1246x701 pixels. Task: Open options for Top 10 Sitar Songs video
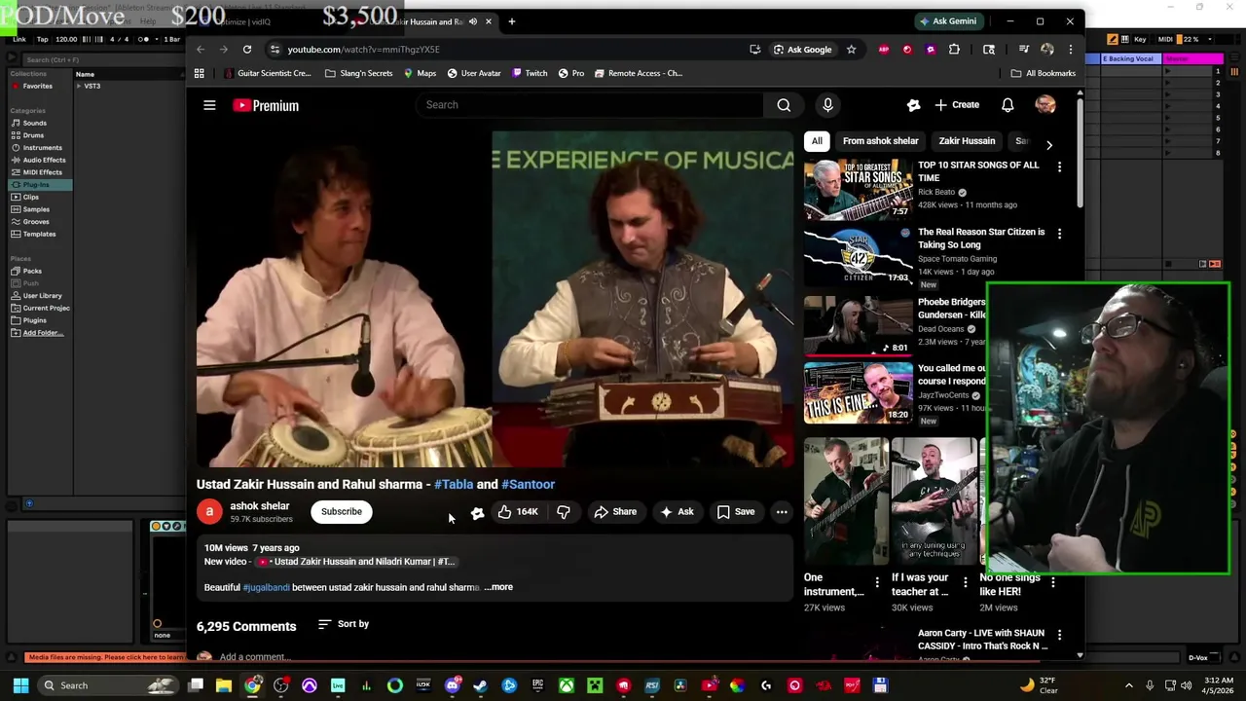coord(1059,167)
